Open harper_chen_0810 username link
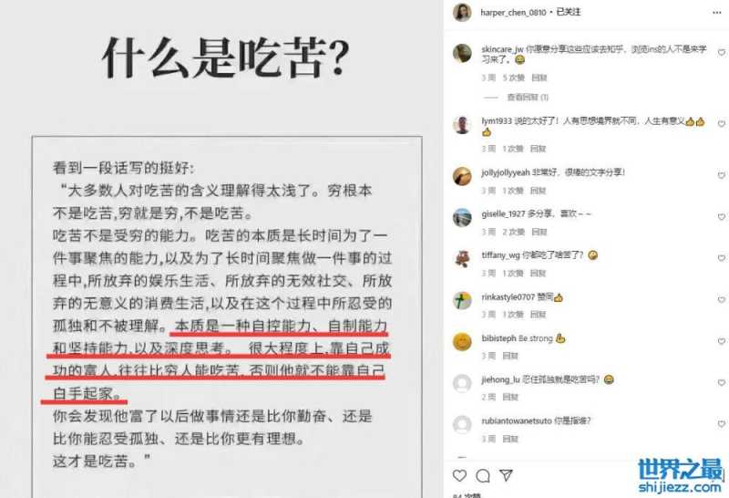This screenshot has width=729, height=498. point(513,13)
